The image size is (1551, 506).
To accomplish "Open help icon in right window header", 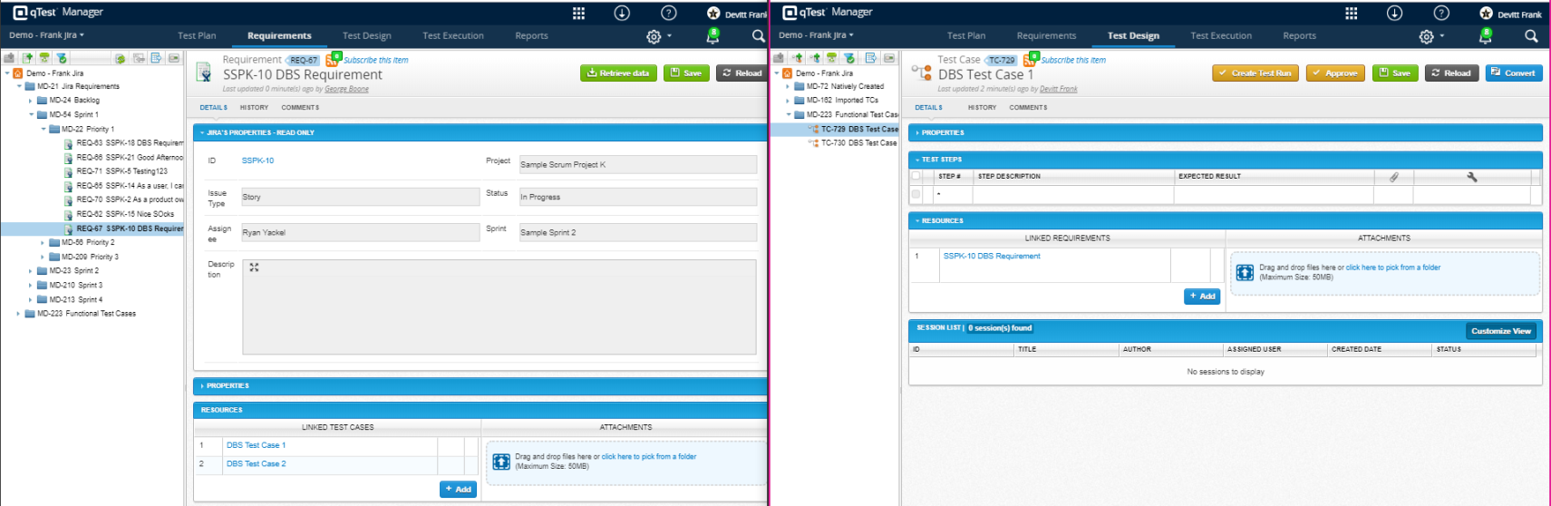I will 1441,13.
